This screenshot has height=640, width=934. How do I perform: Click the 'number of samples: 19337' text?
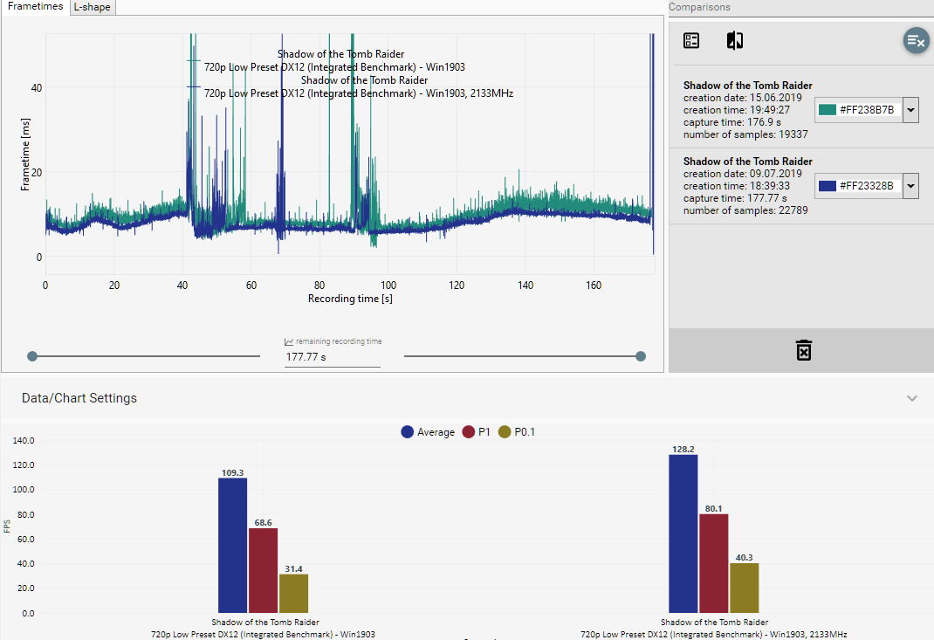[x=745, y=134]
